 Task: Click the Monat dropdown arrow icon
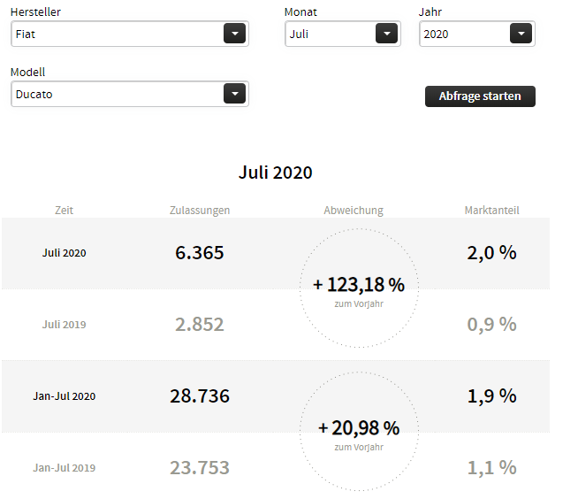coord(386,34)
